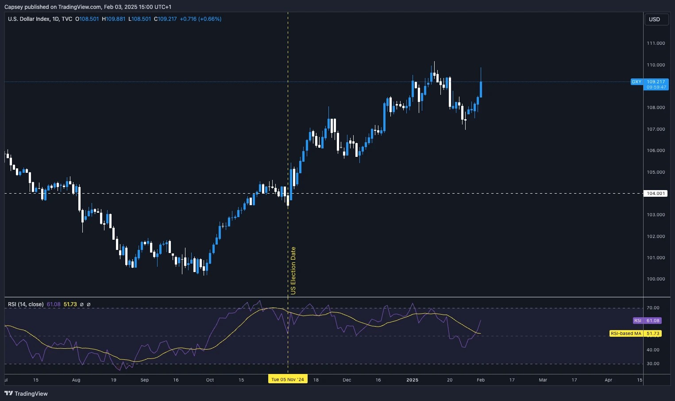Viewport: 675px width, 401px height.
Task: Open the DXY price label on the scale
Action: coord(636,82)
